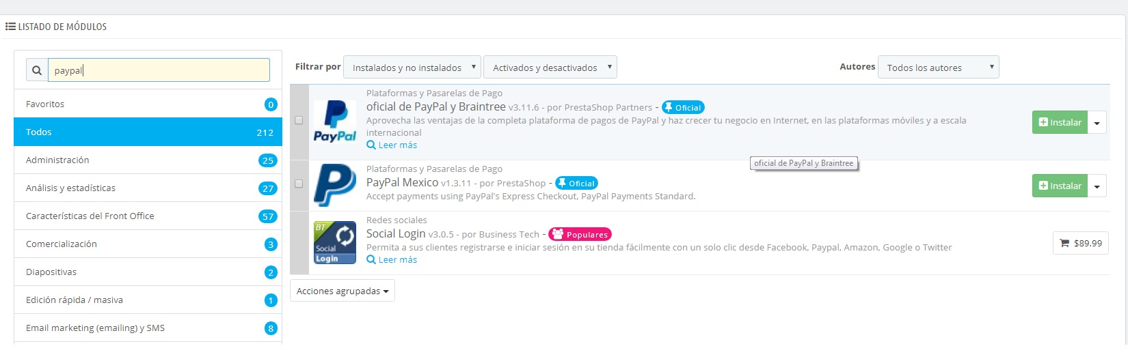Click the list icon next to Listado de Módulos
This screenshot has width=1128, height=359.
pyautogui.click(x=10, y=27)
